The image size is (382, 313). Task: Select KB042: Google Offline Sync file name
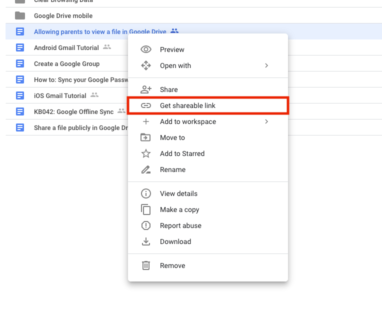tap(73, 111)
